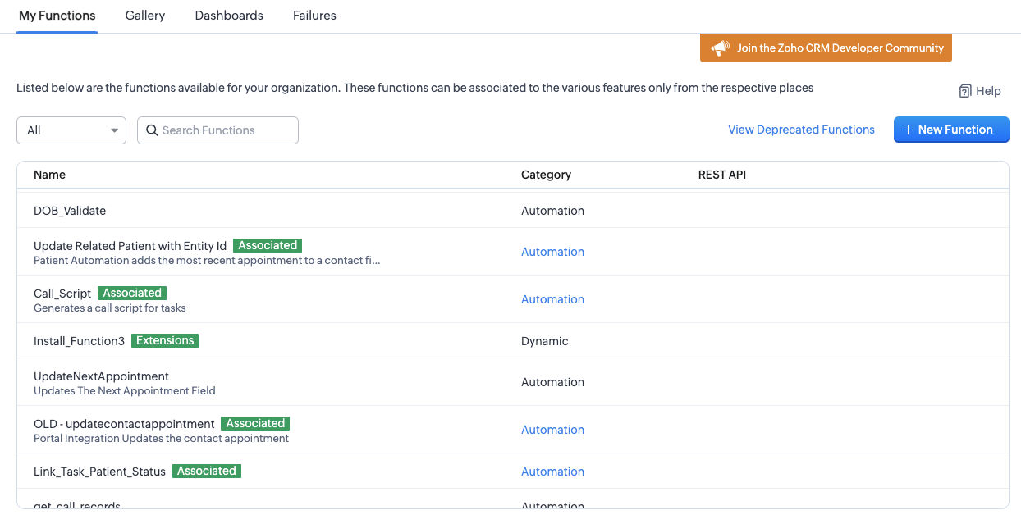Click the Help icon

tap(965, 91)
